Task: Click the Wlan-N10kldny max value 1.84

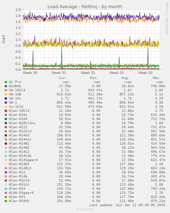Action: click(x=159, y=123)
